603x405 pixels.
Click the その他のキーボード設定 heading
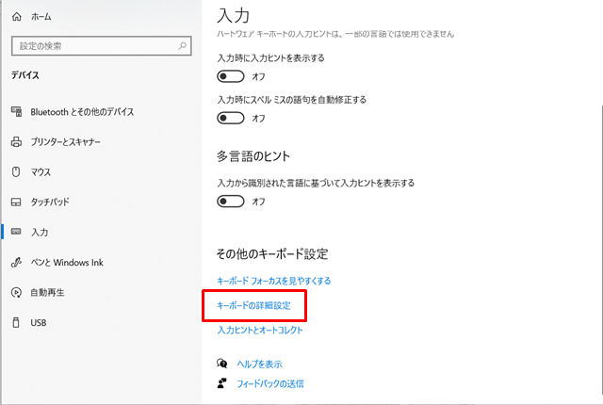(x=272, y=253)
